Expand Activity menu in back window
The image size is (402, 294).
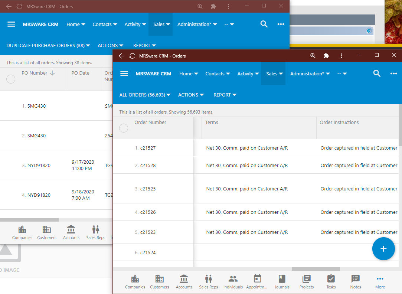[x=135, y=24]
